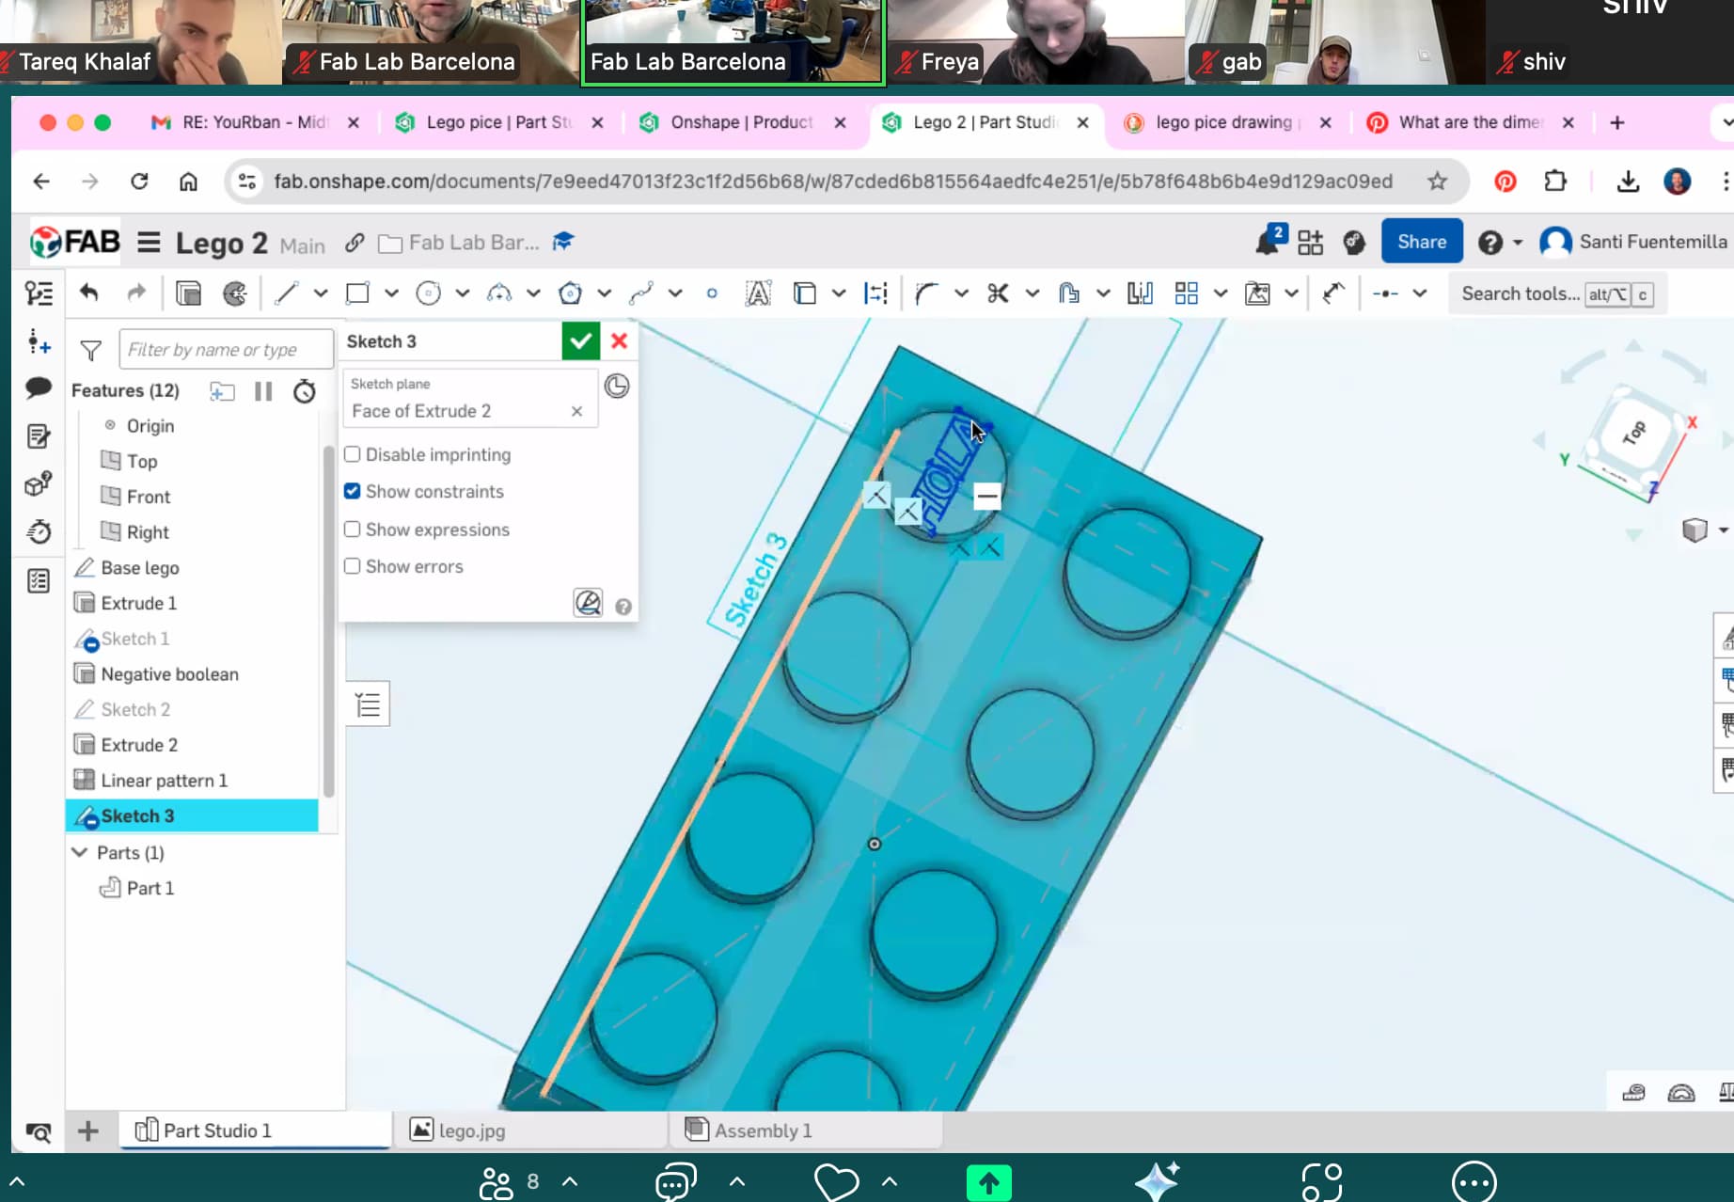Cancel Sketch 3 with red X

click(x=620, y=340)
